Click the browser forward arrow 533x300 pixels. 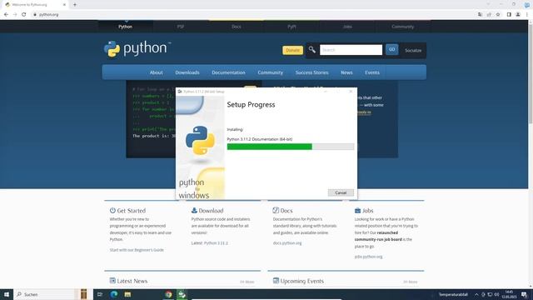point(15,14)
